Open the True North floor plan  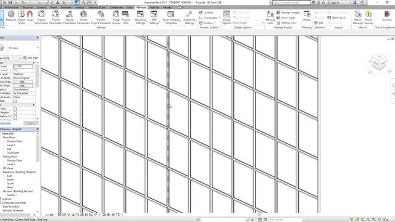(x=13, y=153)
